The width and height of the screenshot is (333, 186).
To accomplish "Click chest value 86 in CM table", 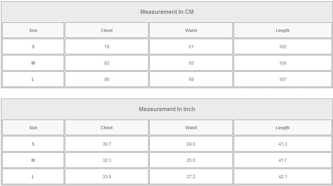I will [x=106, y=80].
